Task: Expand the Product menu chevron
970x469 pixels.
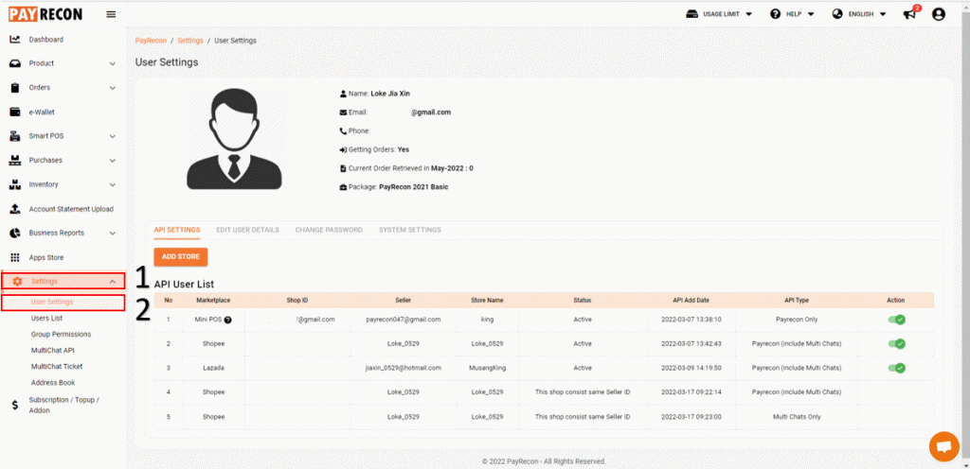Action: (x=113, y=63)
